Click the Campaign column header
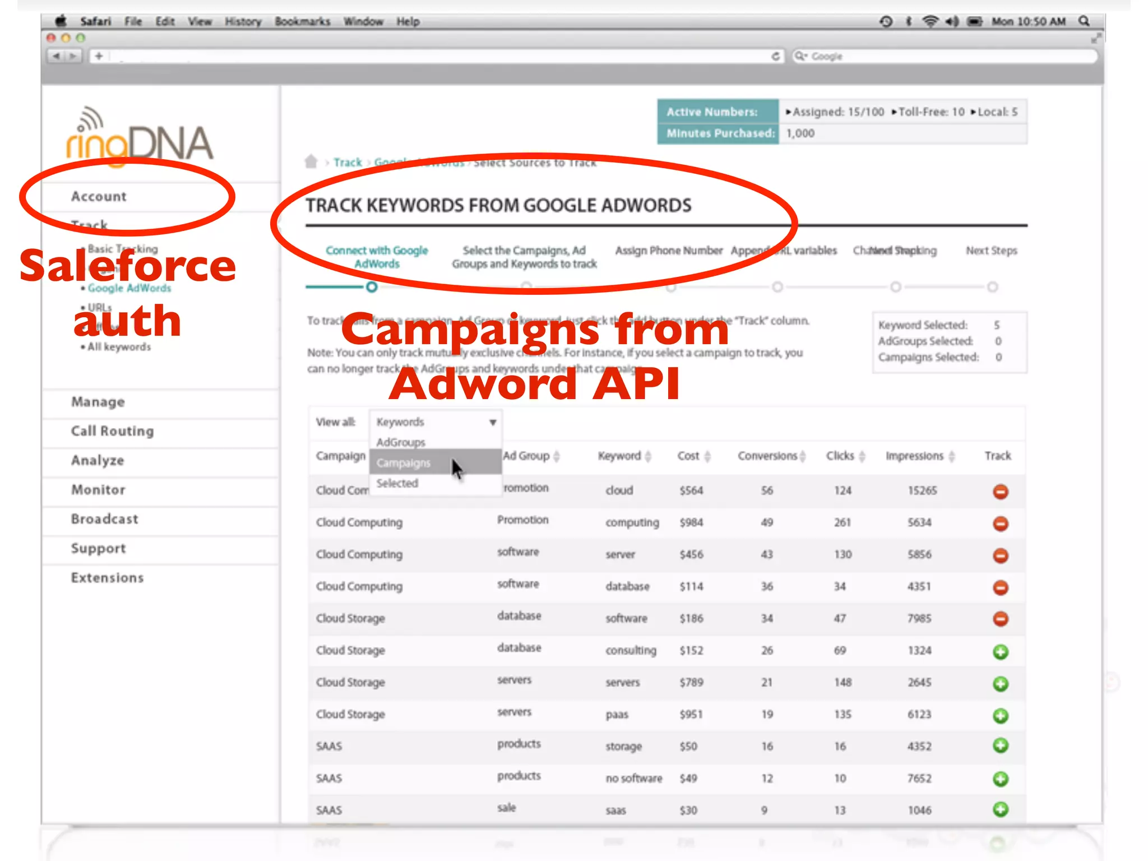The height and width of the screenshot is (861, 1148). click(x=340, y=456)
